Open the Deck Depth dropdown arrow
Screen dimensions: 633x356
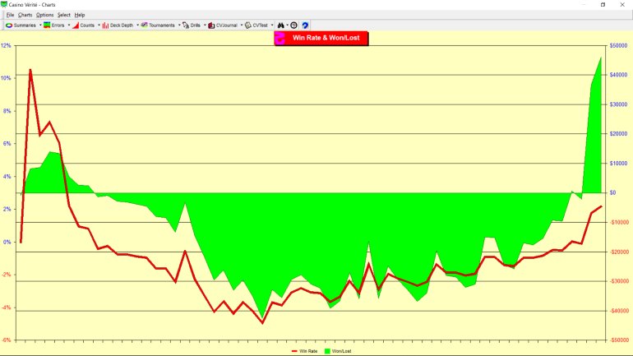point(136,25)
